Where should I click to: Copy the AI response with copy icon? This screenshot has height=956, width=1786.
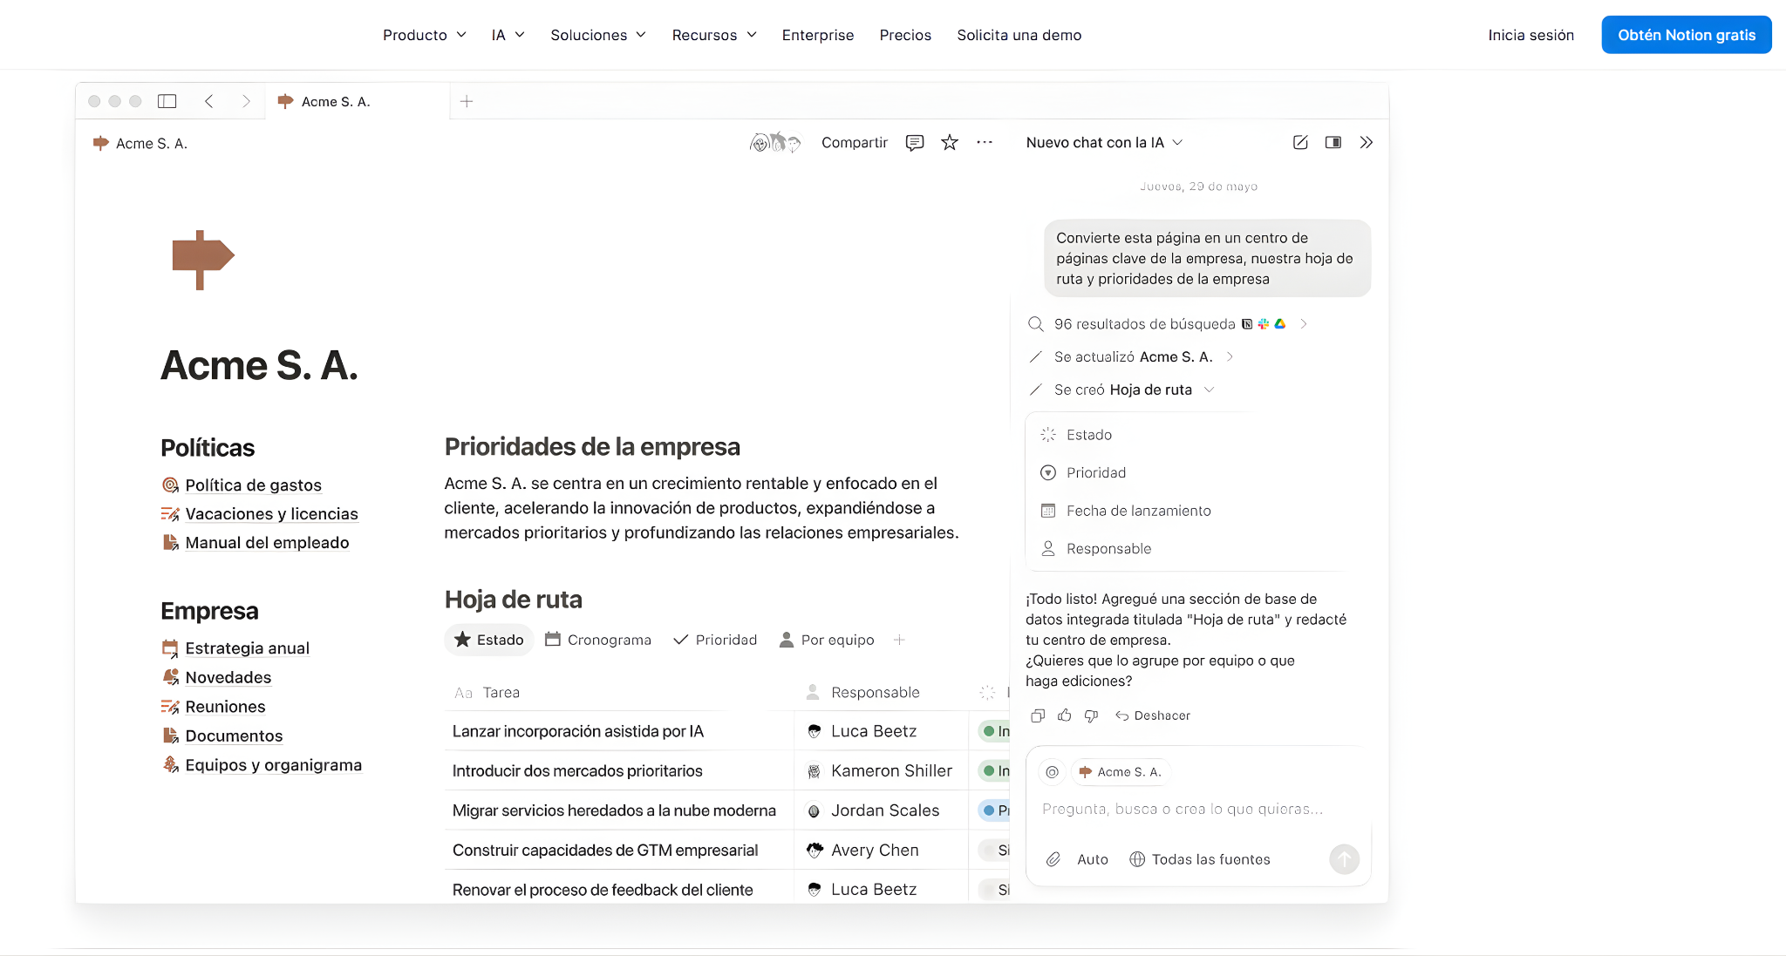tap(1038, 715)
